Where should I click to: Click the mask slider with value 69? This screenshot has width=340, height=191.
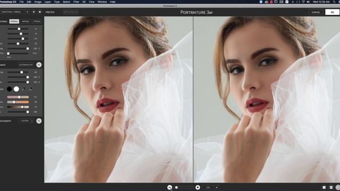(18, 72)
